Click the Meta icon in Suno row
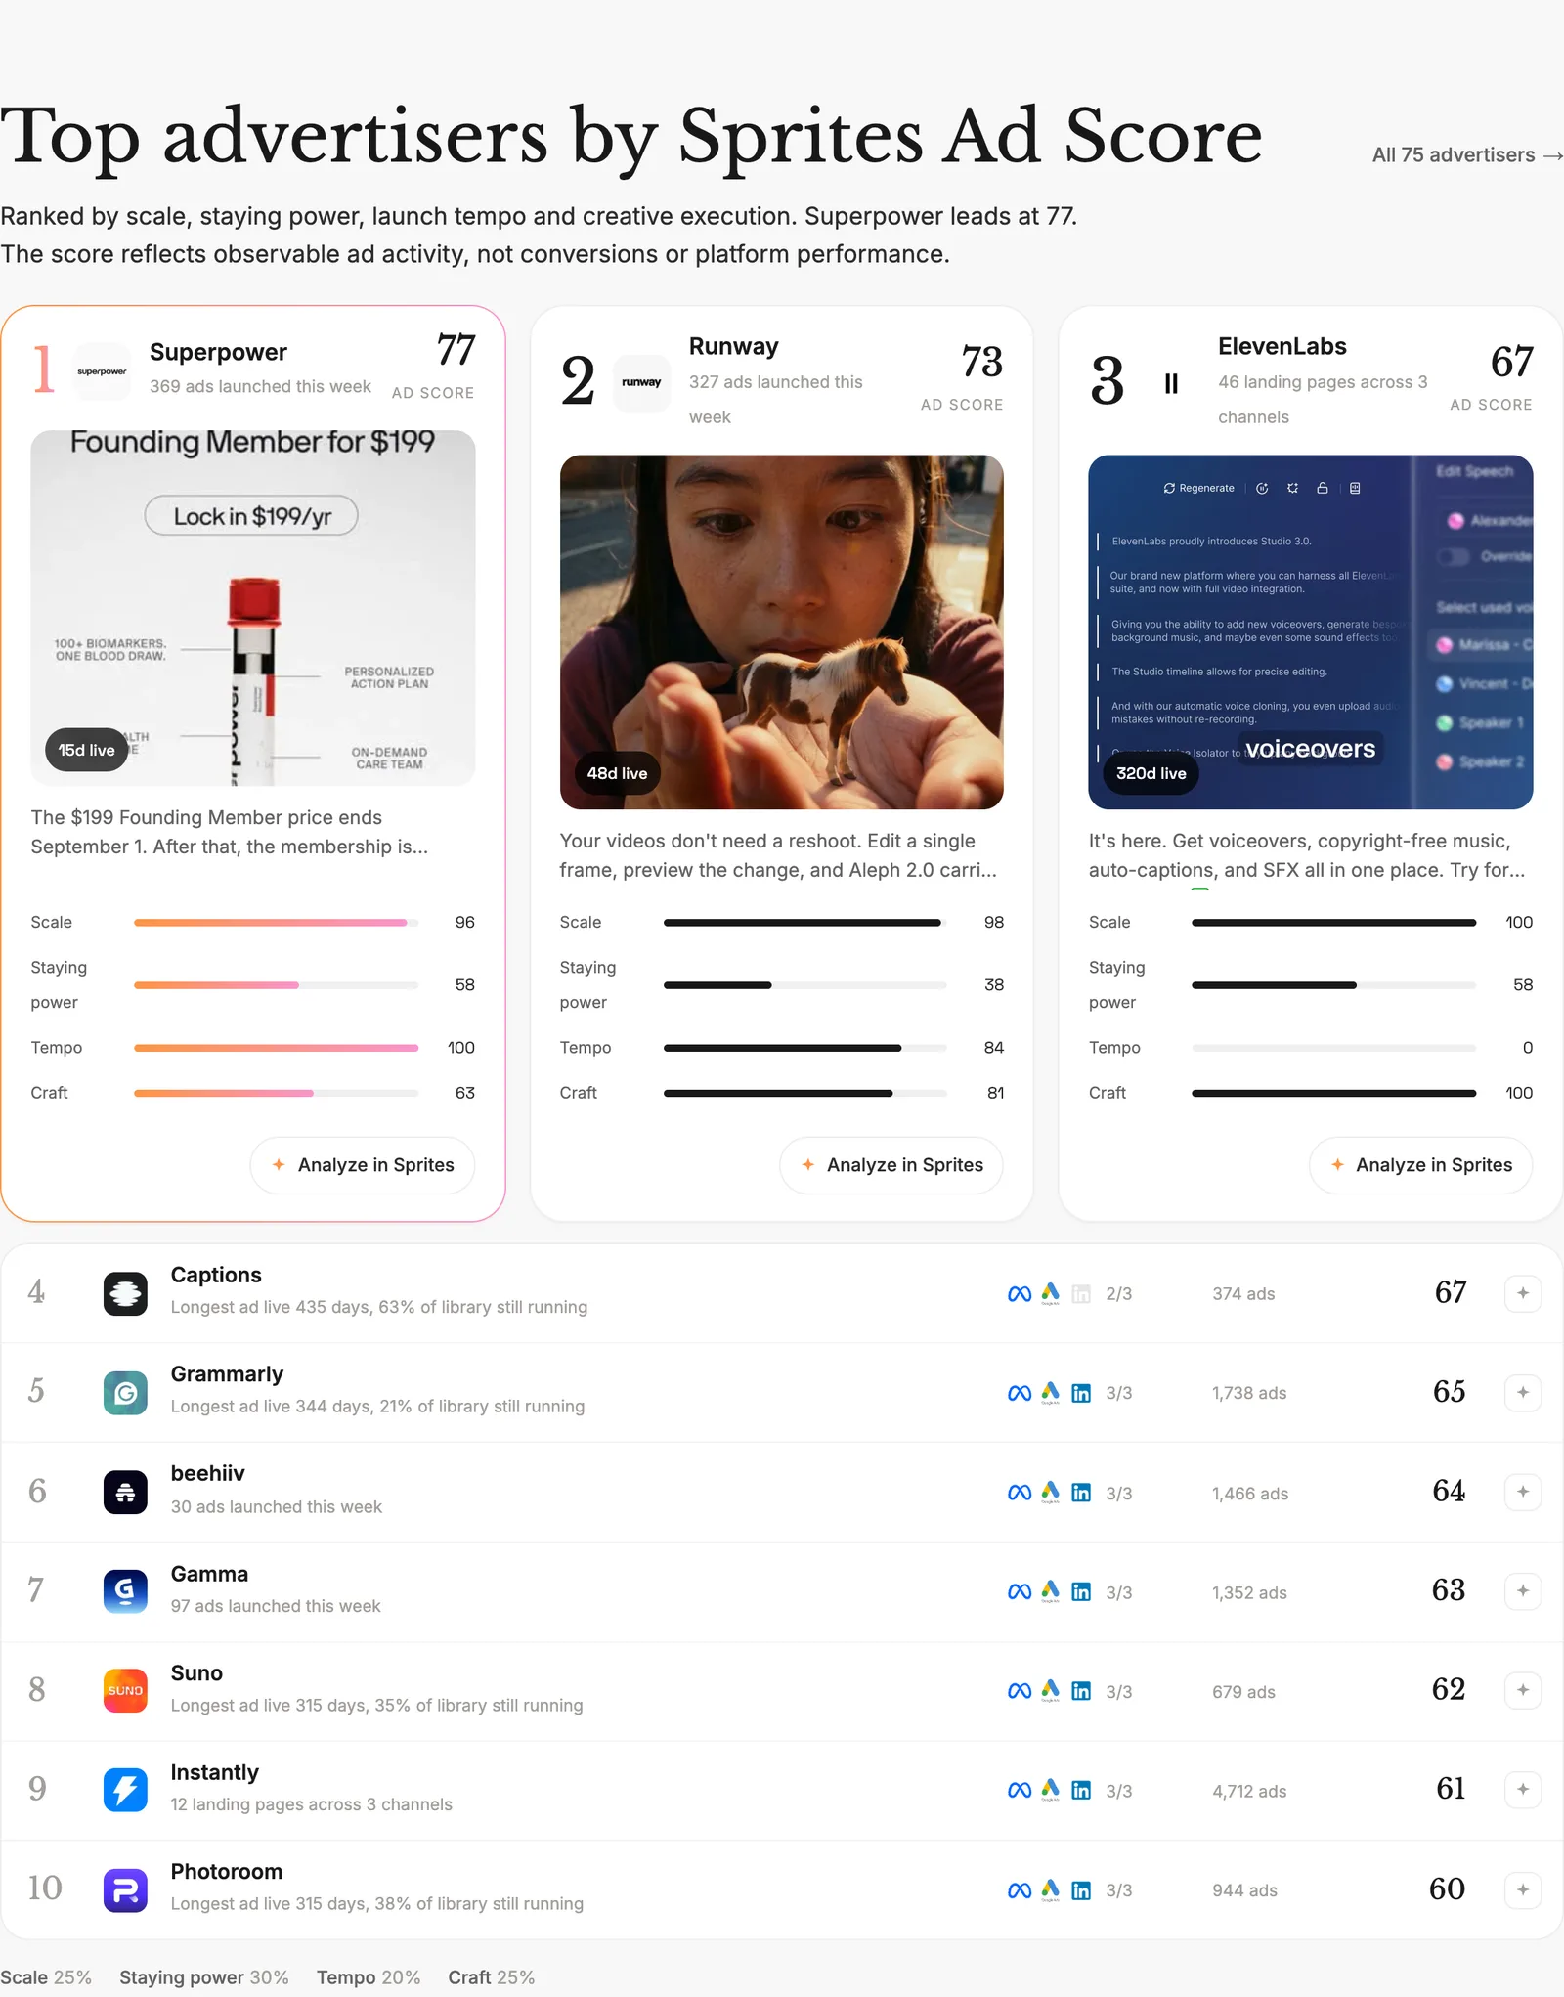Image resolution: width=1564 pixels, height=1997 pixels. coord(1020,1691)
